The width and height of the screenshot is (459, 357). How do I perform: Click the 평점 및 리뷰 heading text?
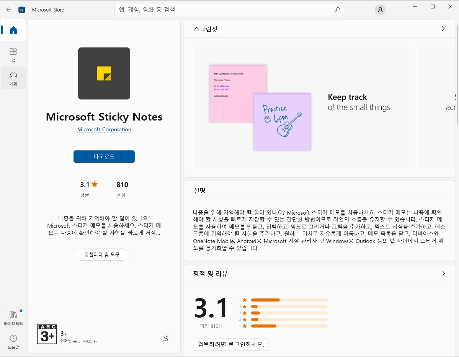[x=210, y=274]
